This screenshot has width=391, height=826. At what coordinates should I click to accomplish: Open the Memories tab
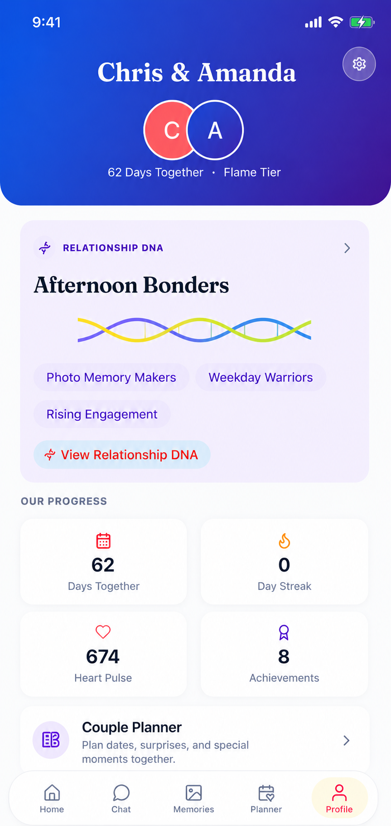pos(193,799)
